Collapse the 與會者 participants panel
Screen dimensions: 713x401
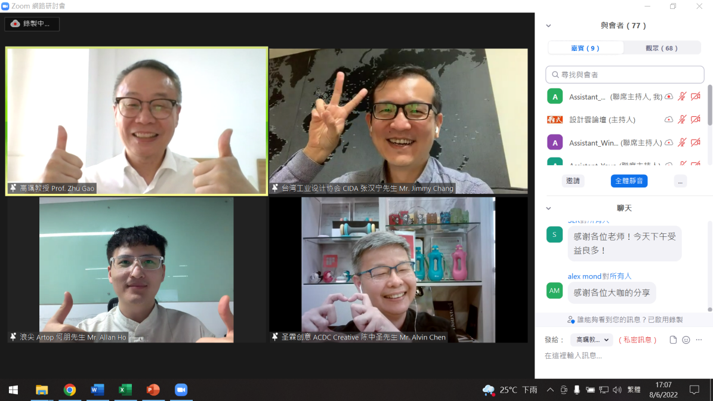[x=548, y=26]
